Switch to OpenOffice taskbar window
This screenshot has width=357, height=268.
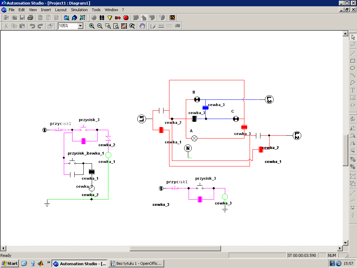coord(136,263)
